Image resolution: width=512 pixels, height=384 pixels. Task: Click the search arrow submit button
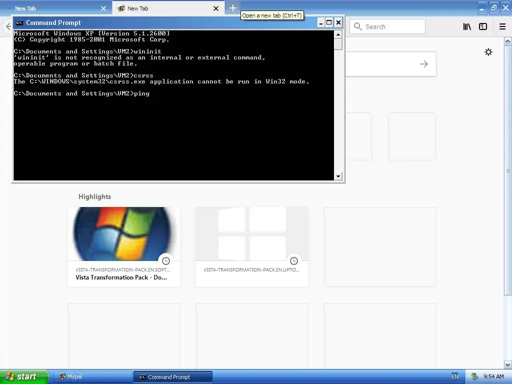(x=424, y=64)
